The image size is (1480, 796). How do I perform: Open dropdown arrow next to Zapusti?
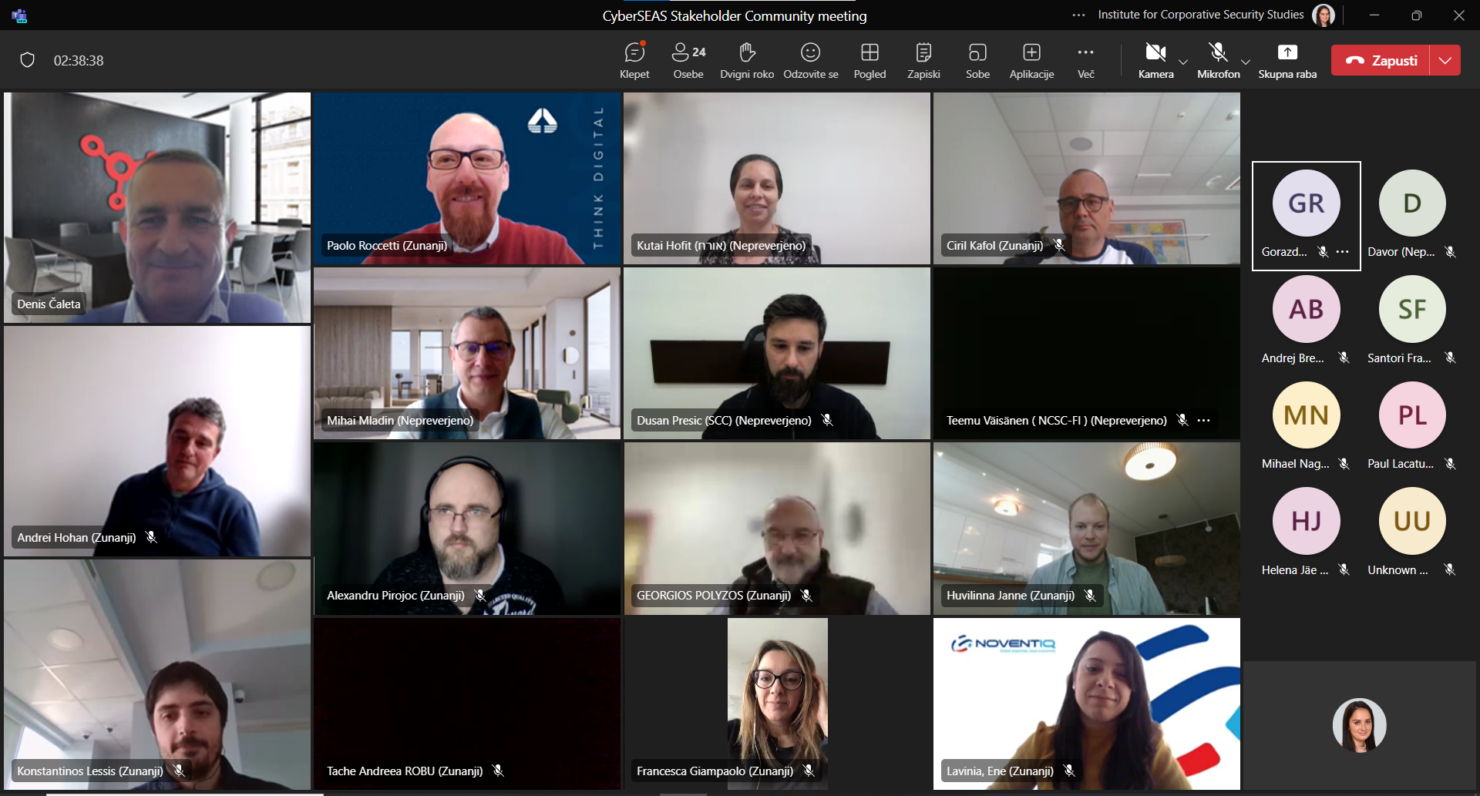[x=1445, y=60]
